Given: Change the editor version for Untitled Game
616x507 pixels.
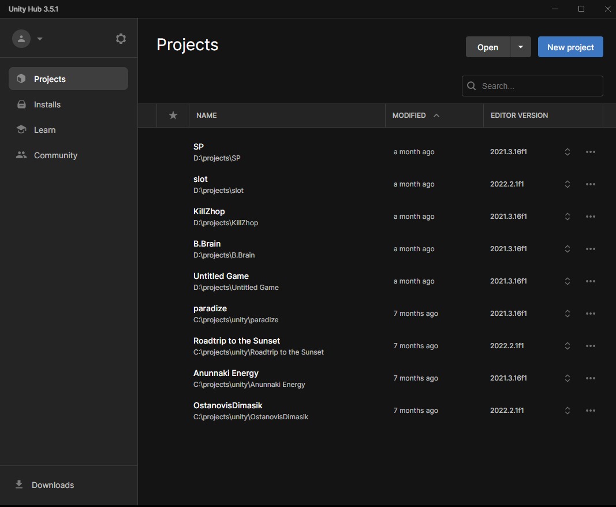Looking at the screenshot, I should point(568,281).
